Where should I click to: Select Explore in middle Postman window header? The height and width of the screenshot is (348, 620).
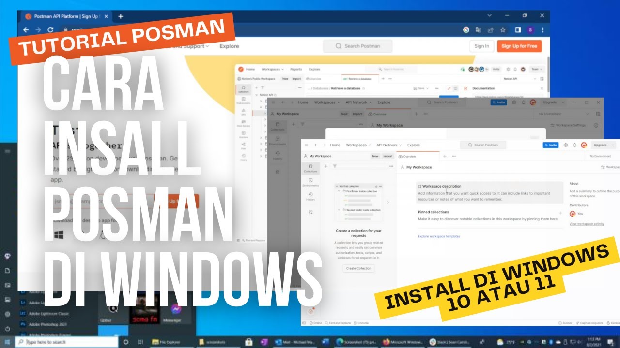tap(384, 102)
